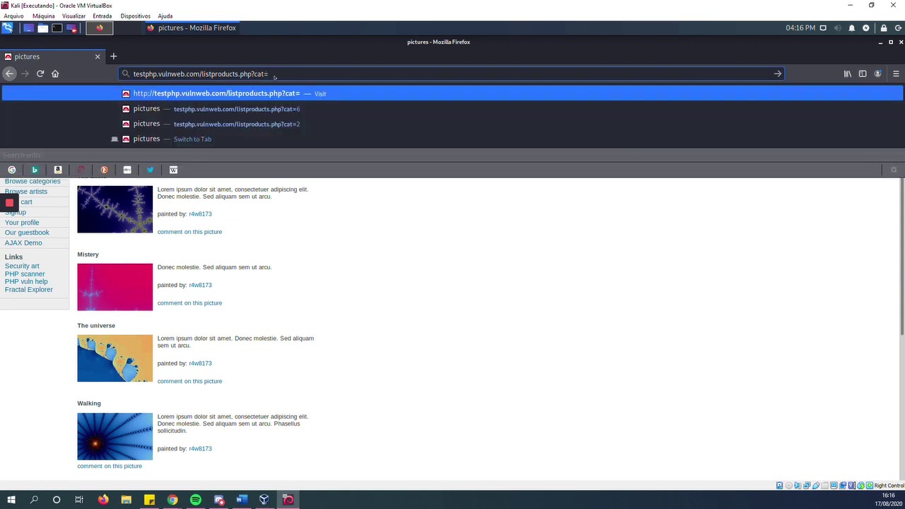Launch terminal from Kali panel

tap(57, 28)
